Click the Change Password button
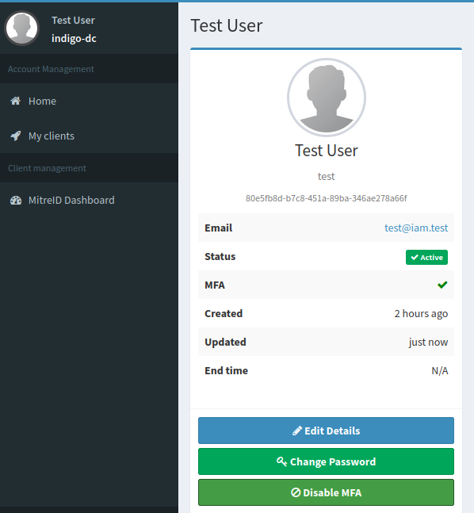This screenshot has width=474, height=513. [326, 461]
